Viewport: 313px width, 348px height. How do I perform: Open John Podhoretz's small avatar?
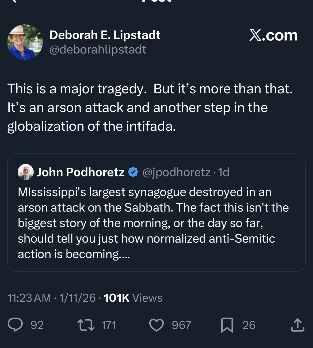(x=26, y=172)
